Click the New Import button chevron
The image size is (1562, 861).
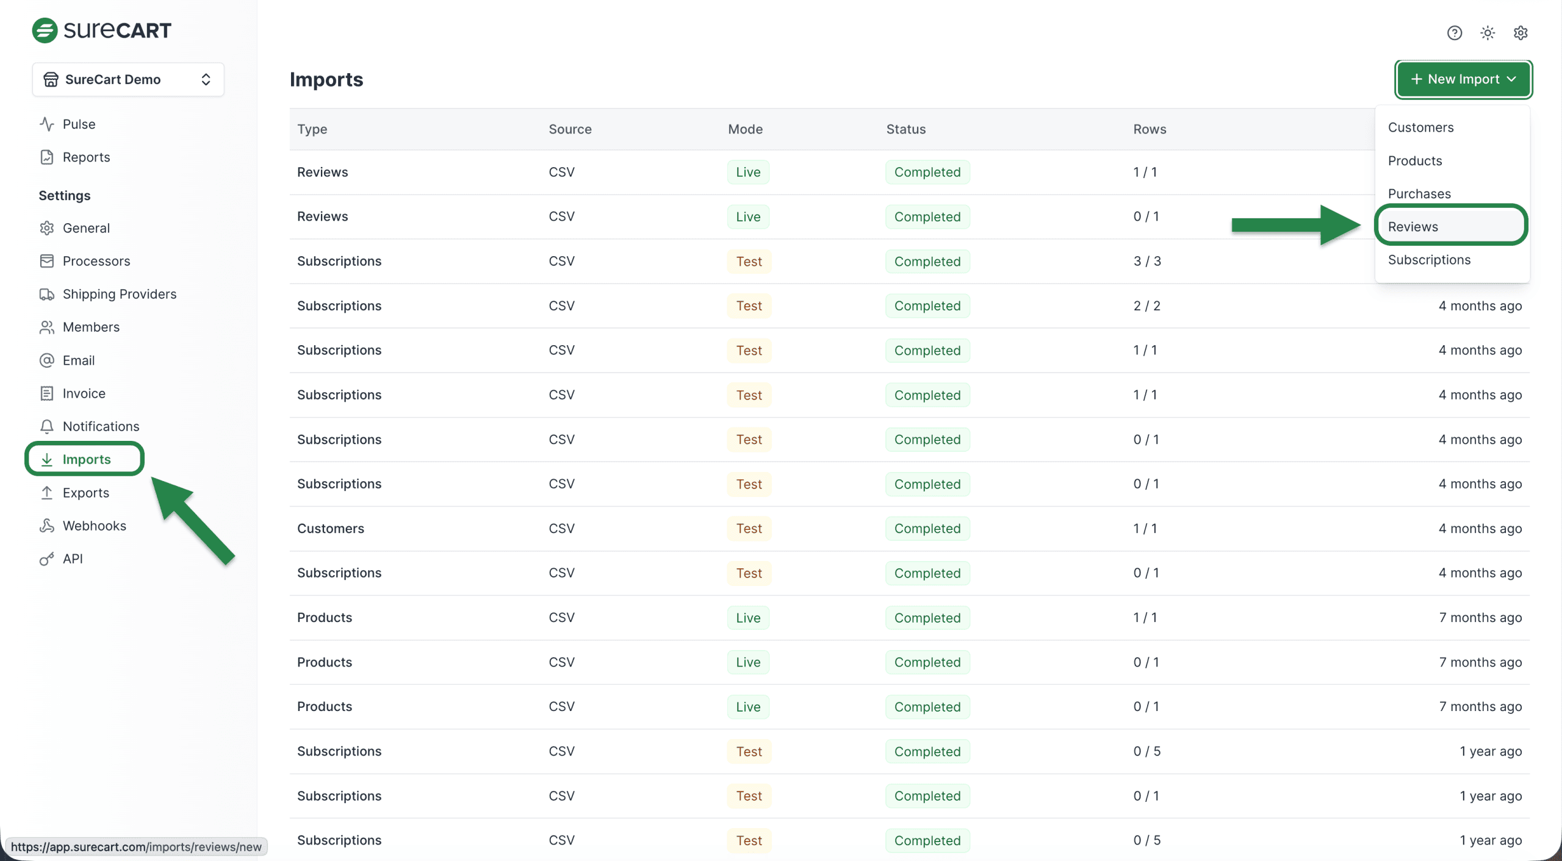tap(1511, 79)
